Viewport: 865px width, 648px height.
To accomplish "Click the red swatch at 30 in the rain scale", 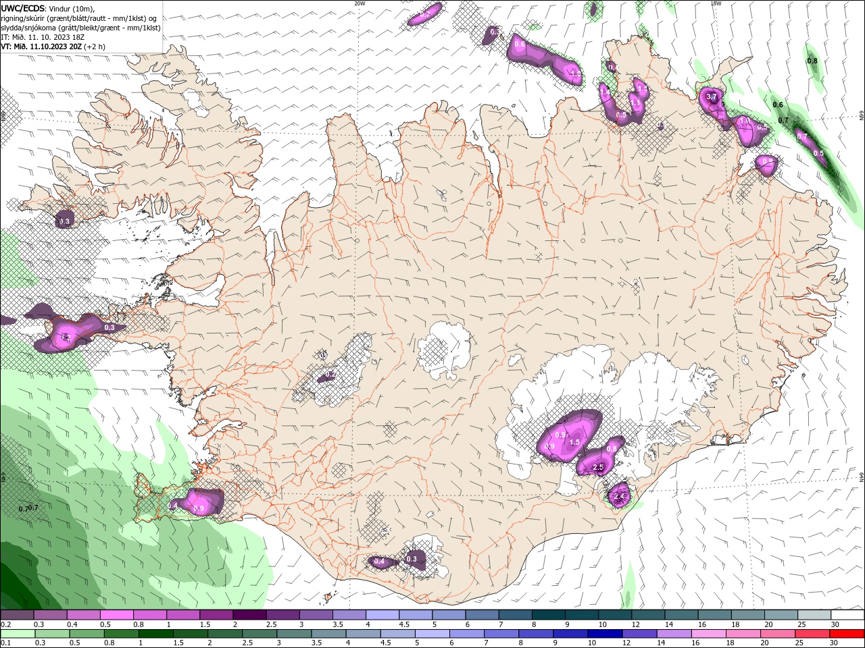I will (x=847, y=634).
